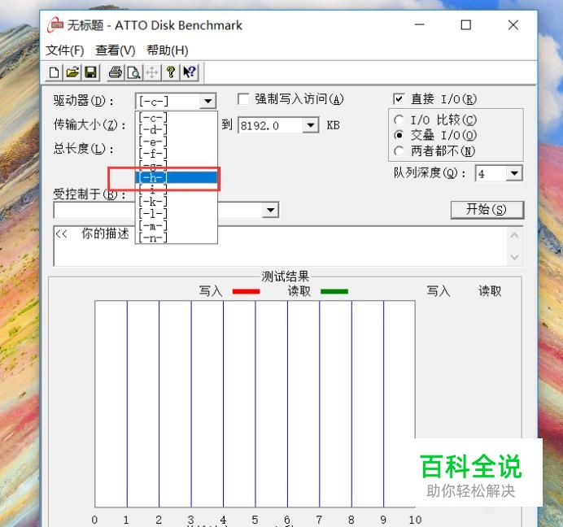Open the 查看(V) menu
Viewport: 563px width, 527px height.
click(116, 50)
